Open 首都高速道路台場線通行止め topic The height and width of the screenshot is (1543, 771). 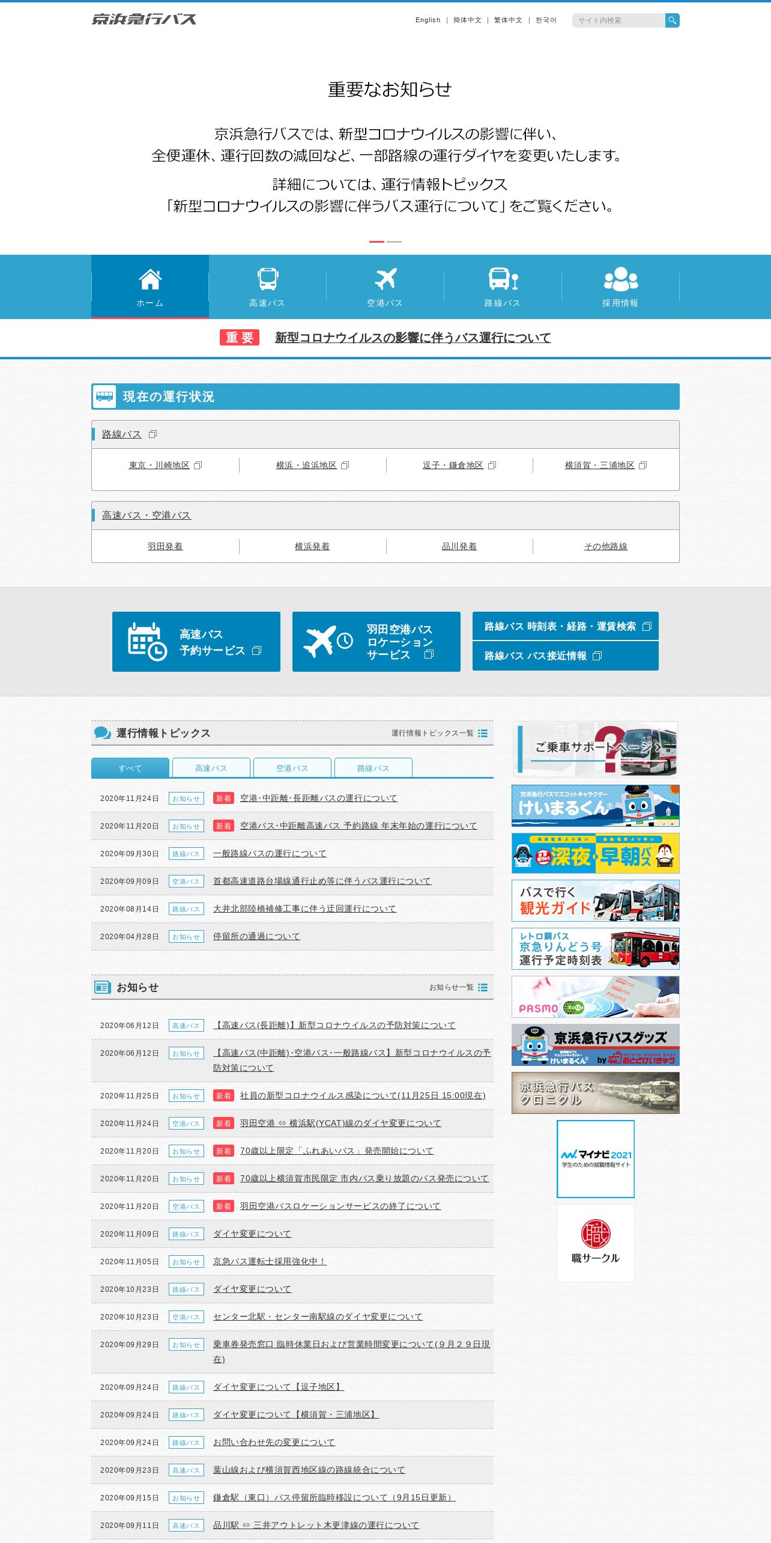pyautogui.click(x=322, y=881)
